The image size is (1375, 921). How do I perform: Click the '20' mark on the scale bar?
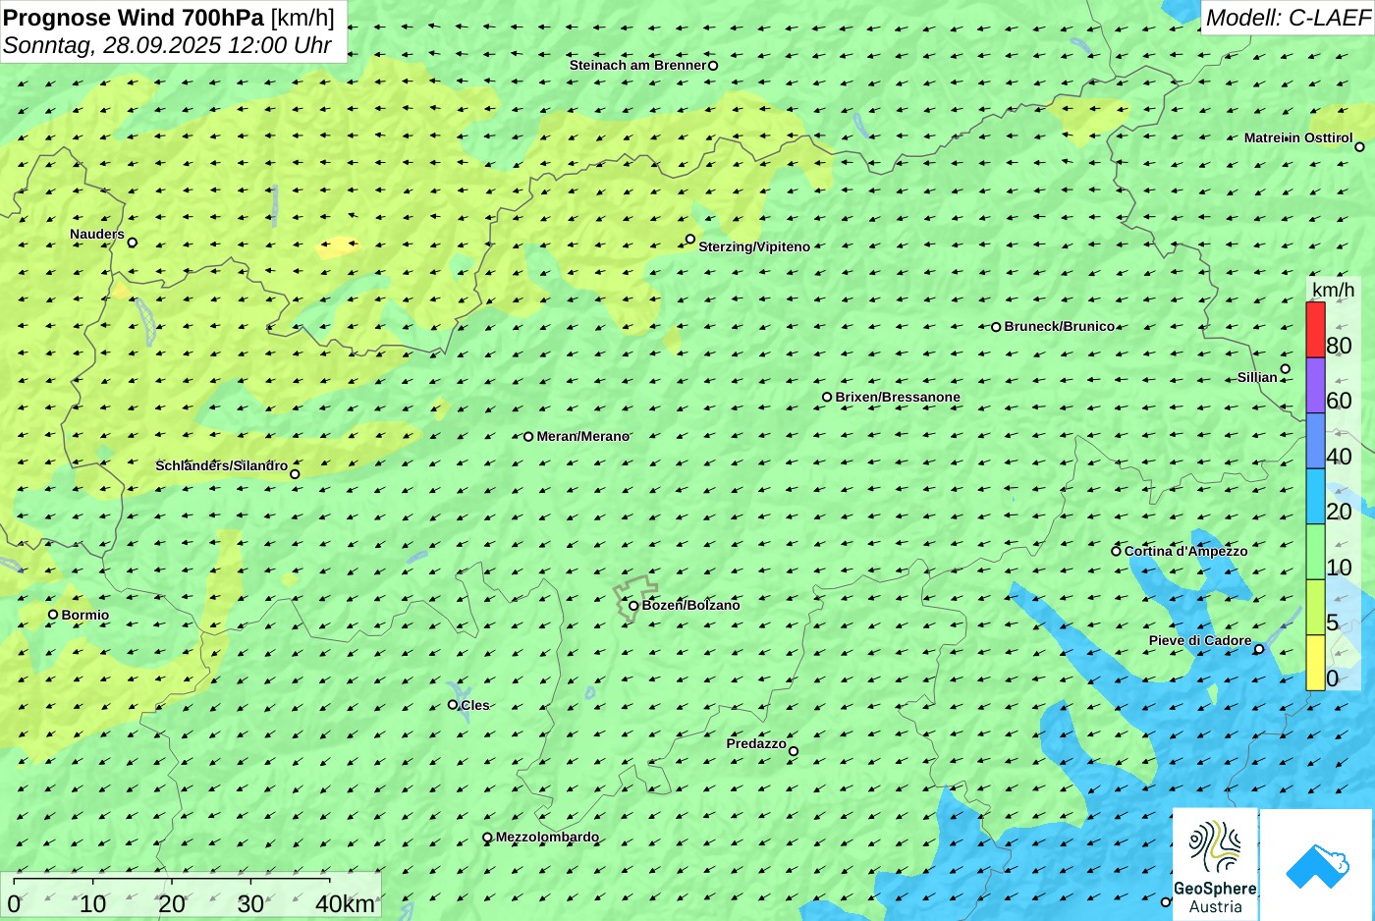click(x=172, y=904)
